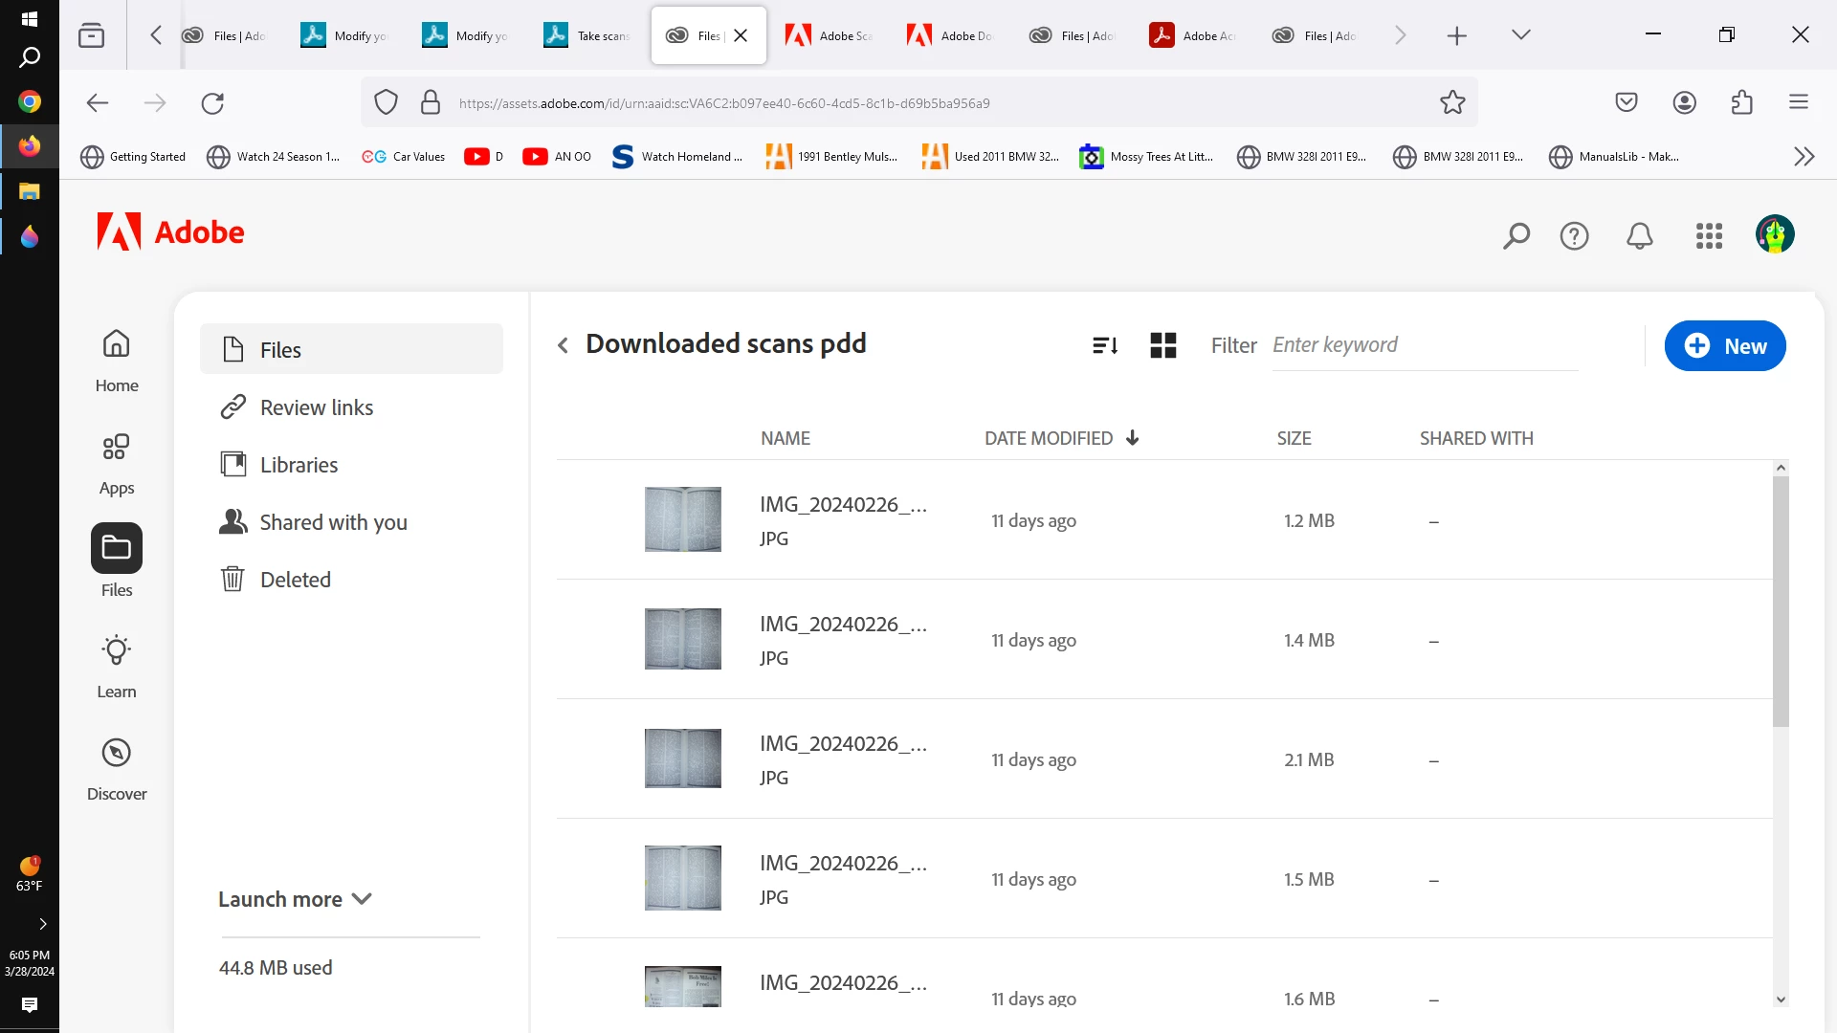Click the Filter keyword input field
The width and height of the screenshot is (1837, 1033).
pos(1424,345)
